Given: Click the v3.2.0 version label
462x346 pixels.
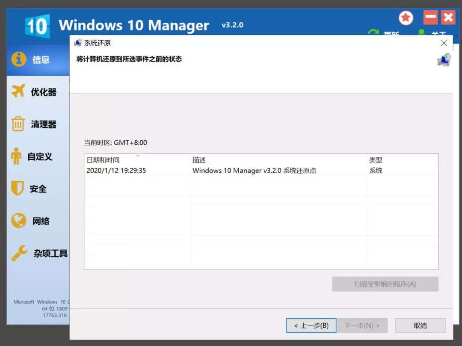Looking at the screenshot, I should point(232,25).
